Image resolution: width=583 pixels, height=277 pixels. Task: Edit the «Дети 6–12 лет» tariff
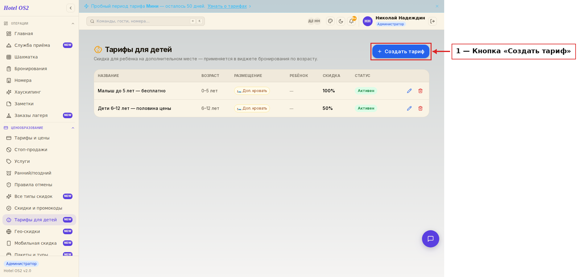point(409,108)
